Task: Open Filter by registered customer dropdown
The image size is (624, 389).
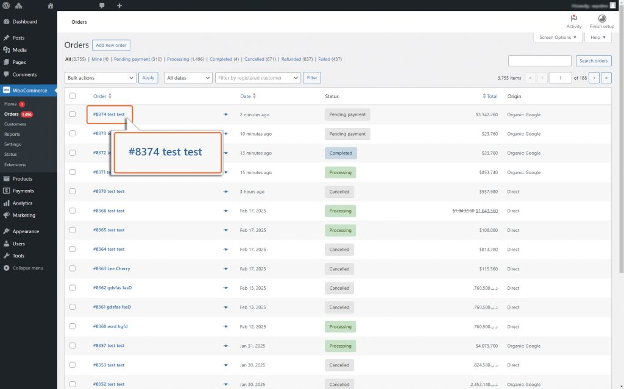Action: tap(258, 78)
